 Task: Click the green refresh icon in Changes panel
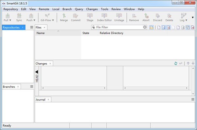coord(176,63)
